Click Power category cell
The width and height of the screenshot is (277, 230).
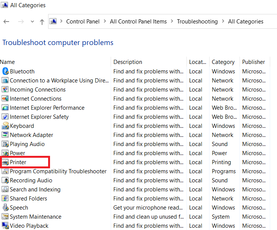(219, 153)
